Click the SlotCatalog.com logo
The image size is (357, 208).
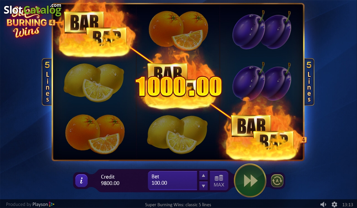pyautogui.click(x=33, y=10)
